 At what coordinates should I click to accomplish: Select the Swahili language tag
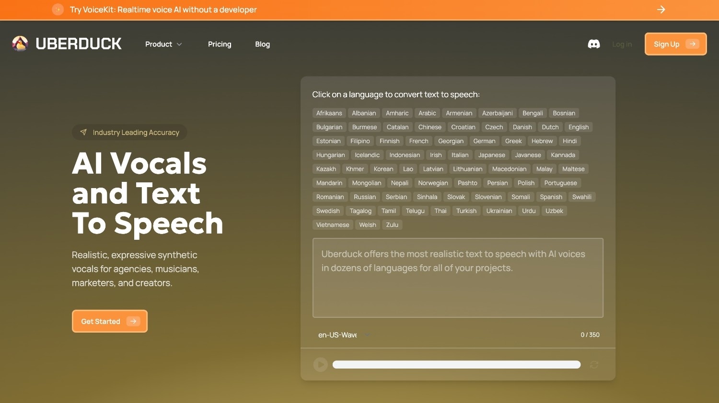click(582, 197)
